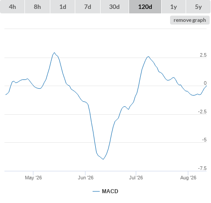Screen dimensions: 211x203
Task: Click the 2.5 y-axis label
Action: pos(203,55)
